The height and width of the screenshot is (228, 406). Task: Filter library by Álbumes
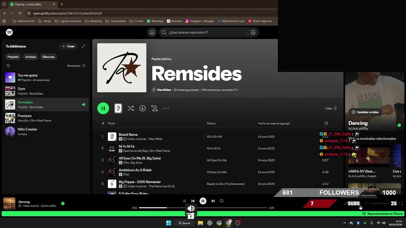[x=49, y=57]
